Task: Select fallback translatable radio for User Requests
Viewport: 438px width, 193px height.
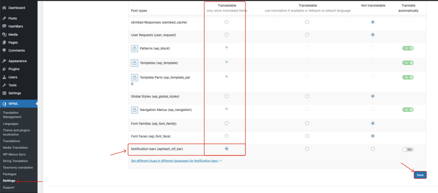Action: coord(307,35)
